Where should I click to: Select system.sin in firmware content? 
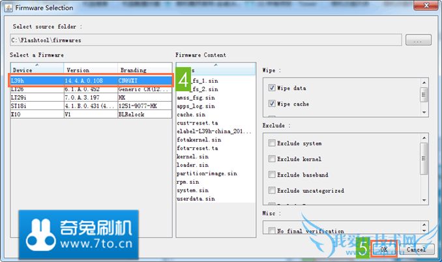pyautogui.click(x=193, y=190)
